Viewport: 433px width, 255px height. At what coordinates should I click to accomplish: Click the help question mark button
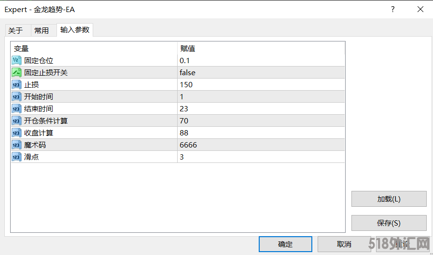tap(393, 9)
